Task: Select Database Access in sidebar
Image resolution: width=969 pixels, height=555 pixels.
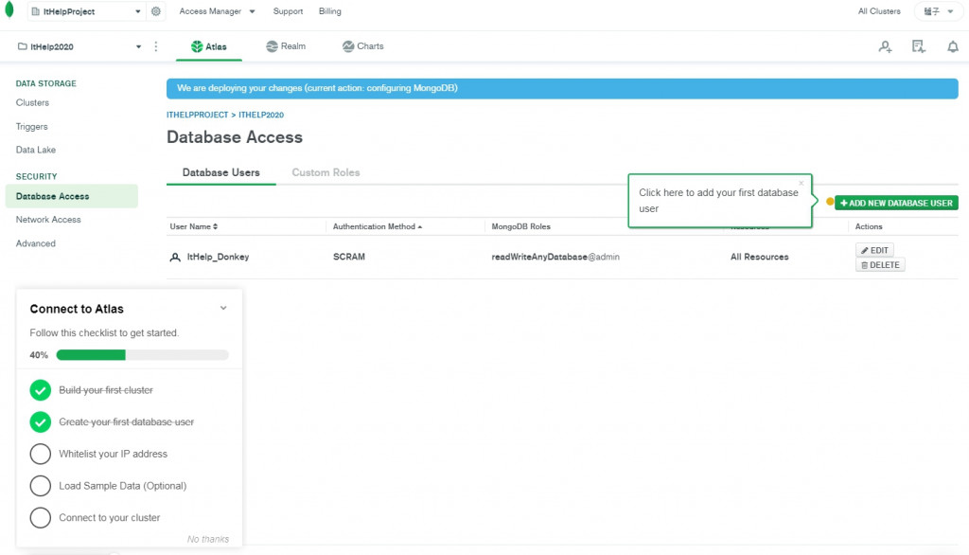Action: pyautogui.click(x=72, y=196)
